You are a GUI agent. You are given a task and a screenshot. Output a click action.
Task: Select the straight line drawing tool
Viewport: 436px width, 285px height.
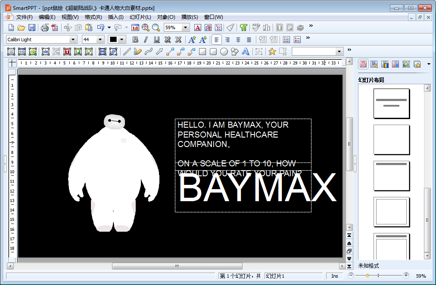pos(127,51)
